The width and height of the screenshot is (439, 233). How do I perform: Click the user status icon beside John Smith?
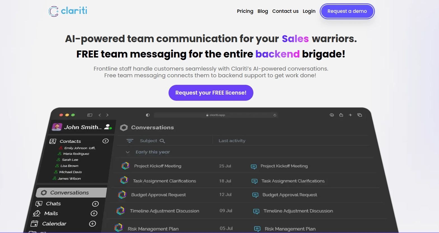(x=108, y=127)
